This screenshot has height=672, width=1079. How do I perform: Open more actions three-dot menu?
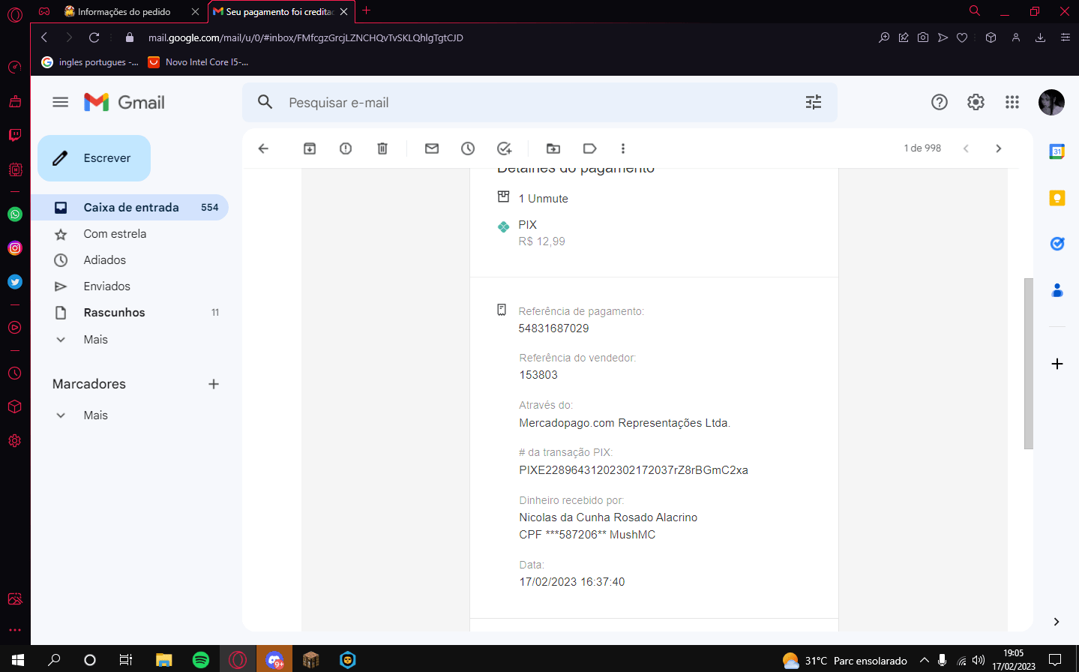coord(623,148)
